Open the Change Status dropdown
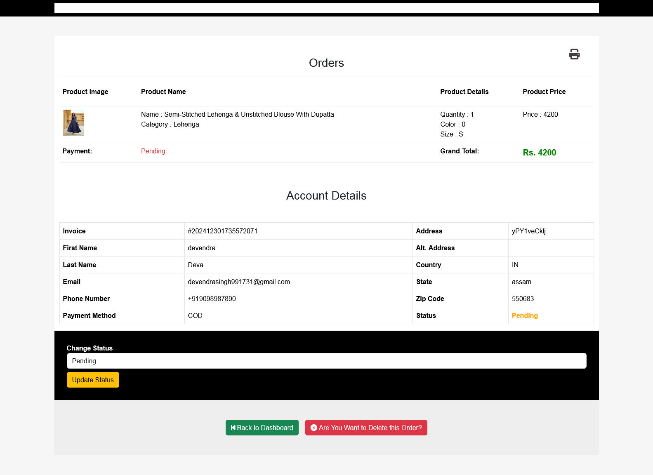653x475 pixels. point(326,361)
